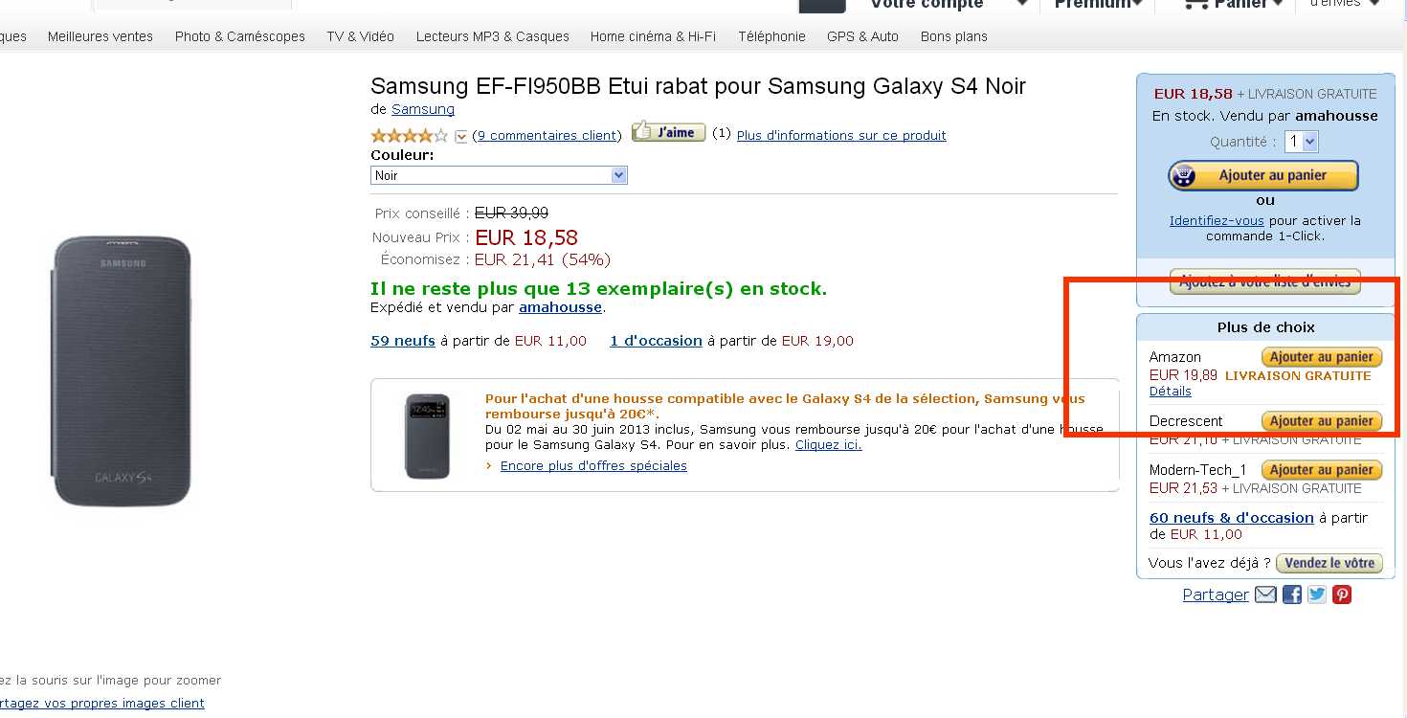Click the Twitter share icon
Viewport: 1407px width, 718px height.
tap(1317, 595)
